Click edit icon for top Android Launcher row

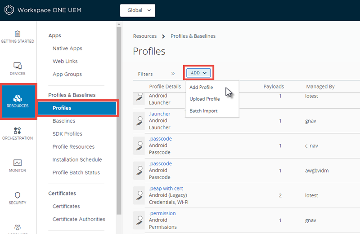pos(139,98)
